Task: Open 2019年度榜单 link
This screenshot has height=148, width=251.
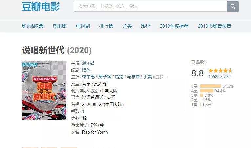Action: pyautogui.click(x=174, y=26)
